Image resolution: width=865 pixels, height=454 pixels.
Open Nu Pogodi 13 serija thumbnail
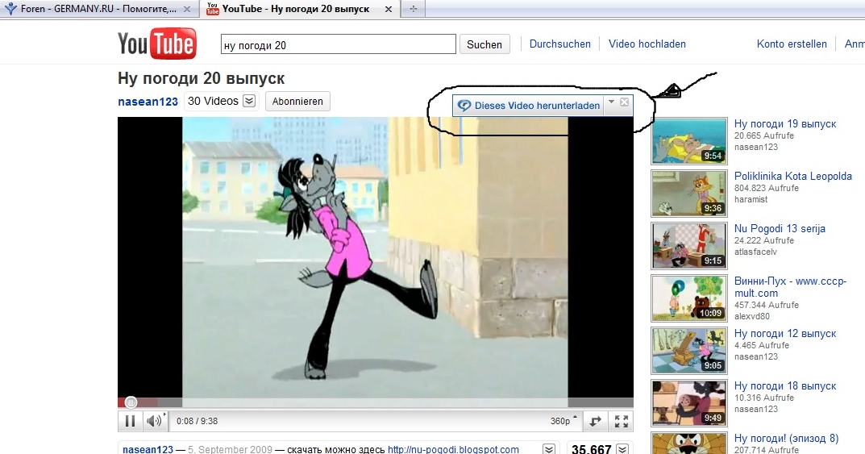point(689,246)
